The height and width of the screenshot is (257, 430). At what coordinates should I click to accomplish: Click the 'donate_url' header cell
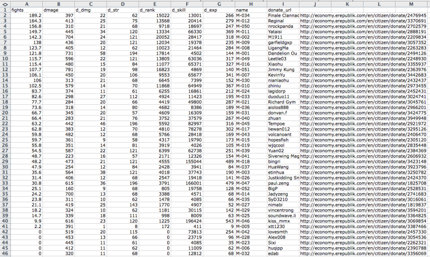282,9
